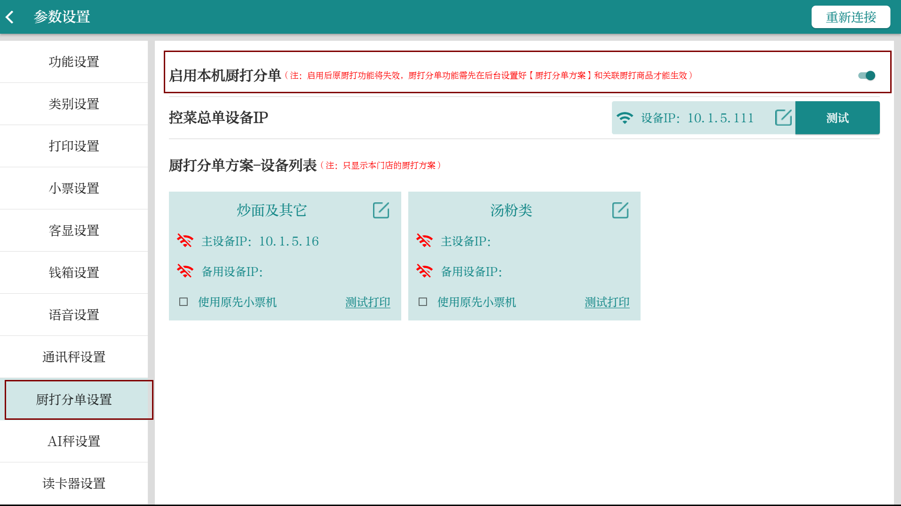This screenshot has width=901, height=506.
Task: Click 炒面及其它 backup device offline icon
Action: pyautogui.click(x=185, y=271)
